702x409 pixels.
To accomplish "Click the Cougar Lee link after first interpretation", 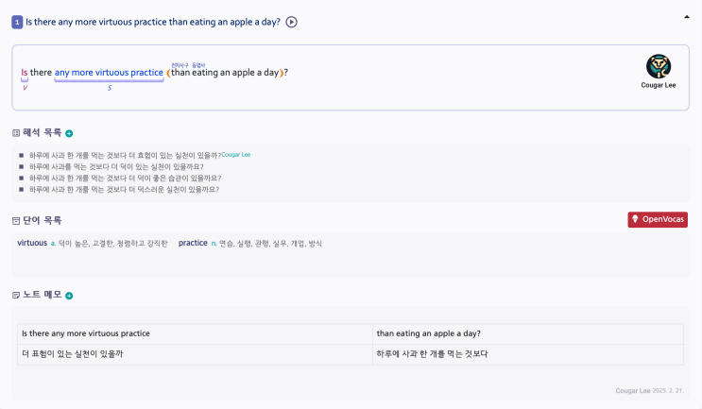I will pyautogui.click(x=235, y=154).
